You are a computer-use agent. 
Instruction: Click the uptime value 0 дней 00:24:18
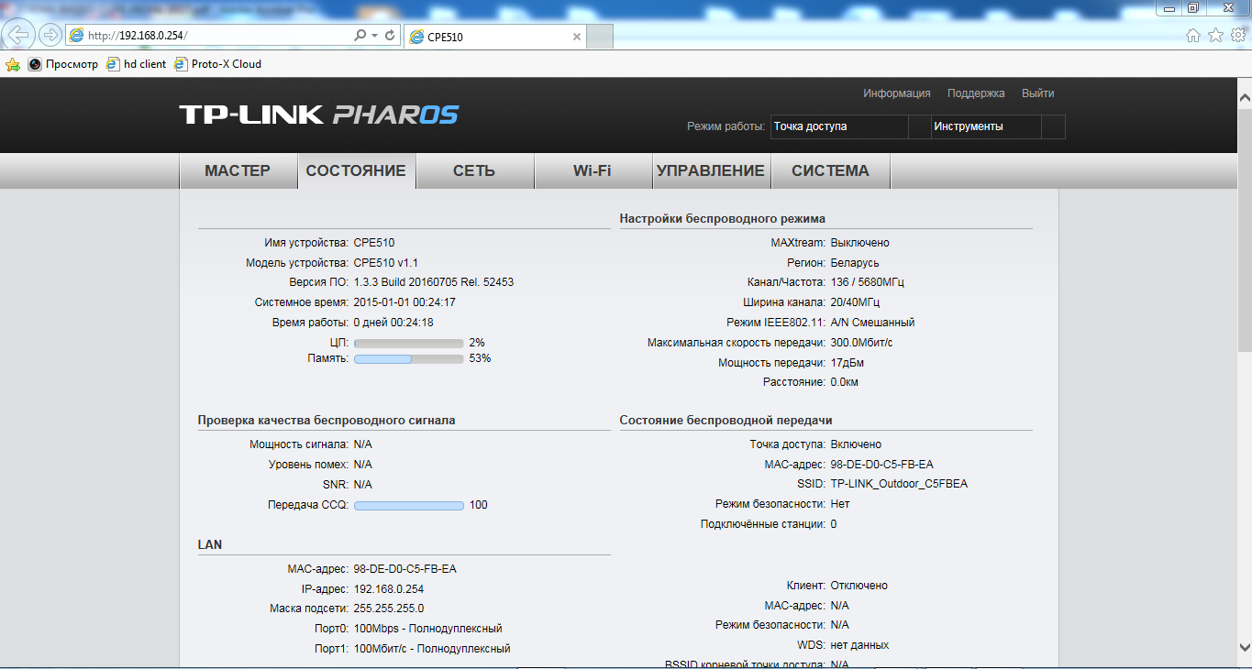(393, 323)
